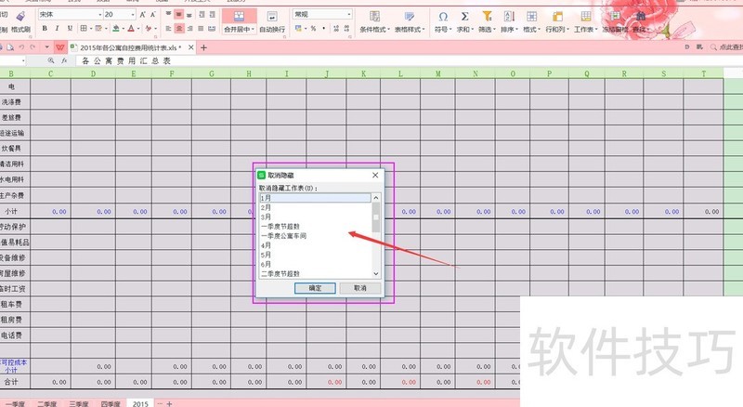Toggle middle vertical alignment
The width and height of the screenshot is (743, 407).
tap(178, 14)
